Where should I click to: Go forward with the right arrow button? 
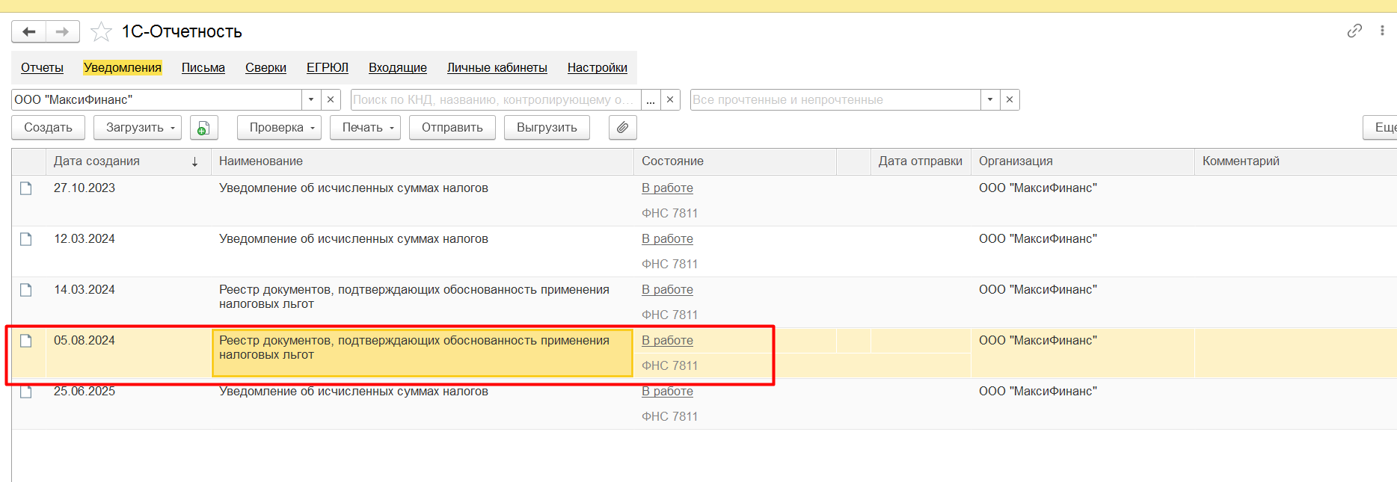click(x=63, y=31)
